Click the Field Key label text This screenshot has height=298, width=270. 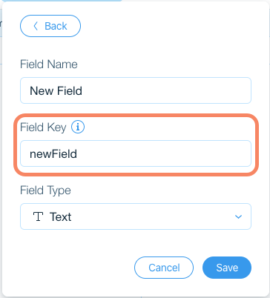pos(43,128)
